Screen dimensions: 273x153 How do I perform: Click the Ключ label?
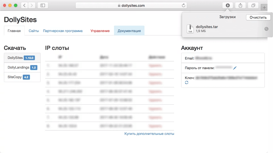tap(190, 78)
